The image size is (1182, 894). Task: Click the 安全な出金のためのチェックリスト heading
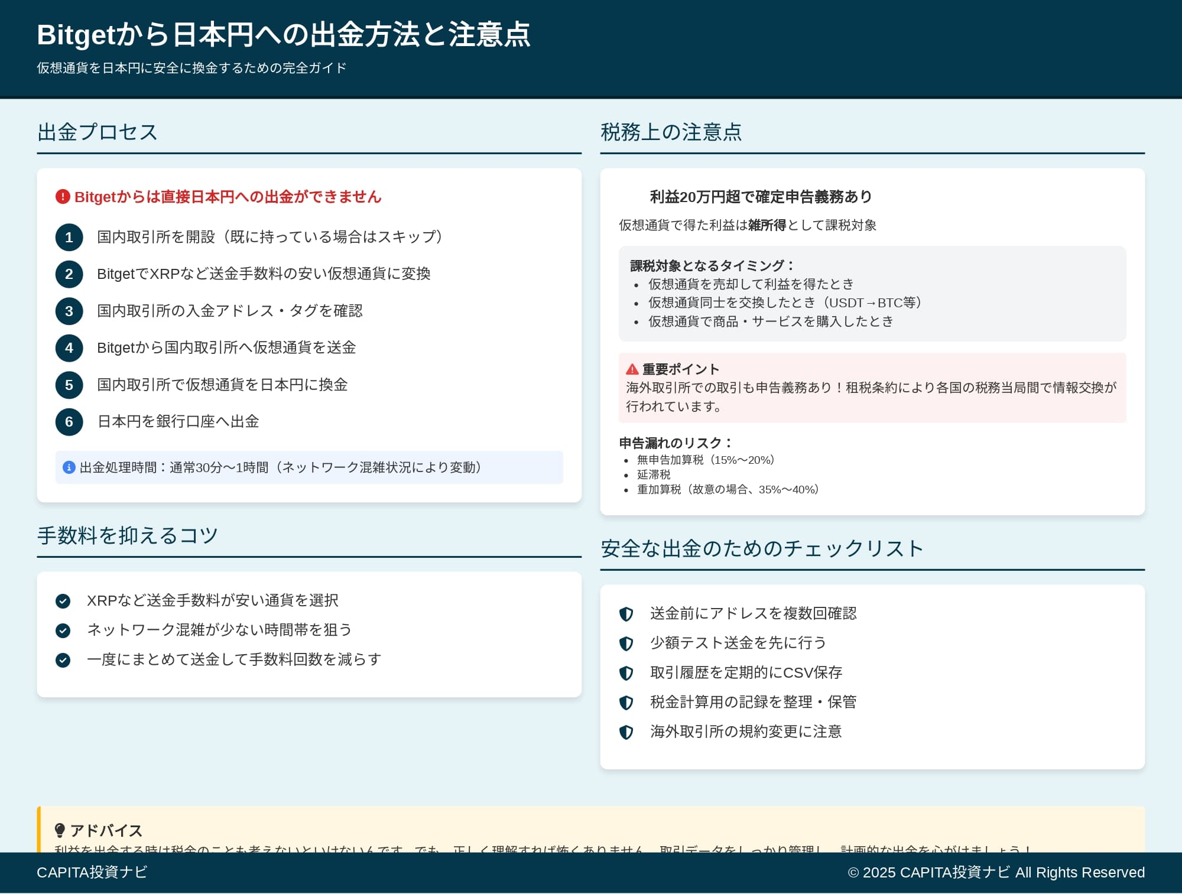(x=762, y=548)
